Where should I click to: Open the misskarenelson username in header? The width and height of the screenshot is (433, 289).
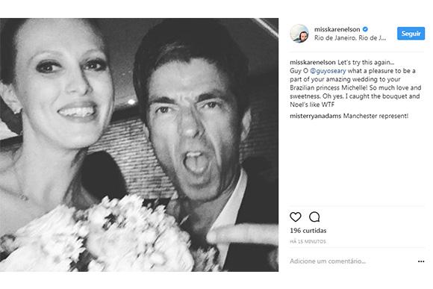[337, 29]
